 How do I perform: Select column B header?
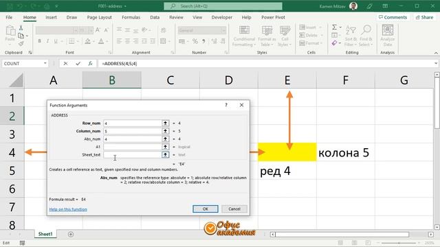[x=112, y=80]
